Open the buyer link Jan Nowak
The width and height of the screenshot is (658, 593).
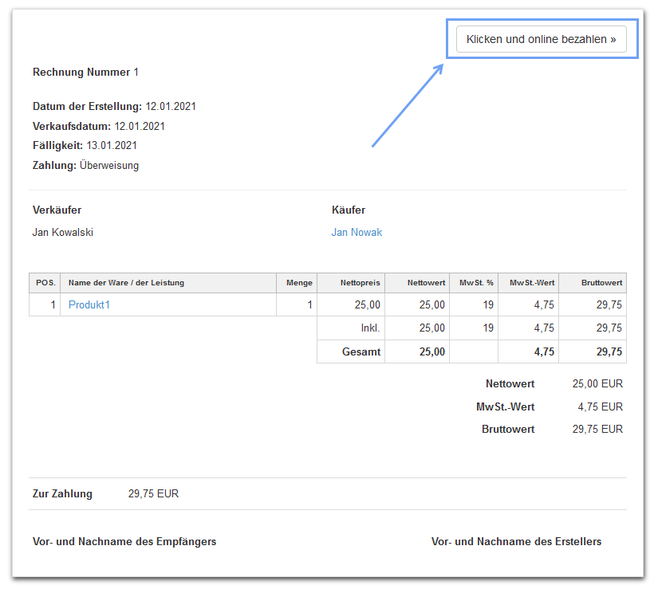coord(357,233)
